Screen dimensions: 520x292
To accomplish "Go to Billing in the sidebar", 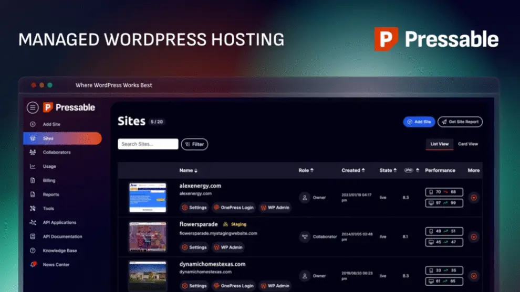I will point(49,180).
